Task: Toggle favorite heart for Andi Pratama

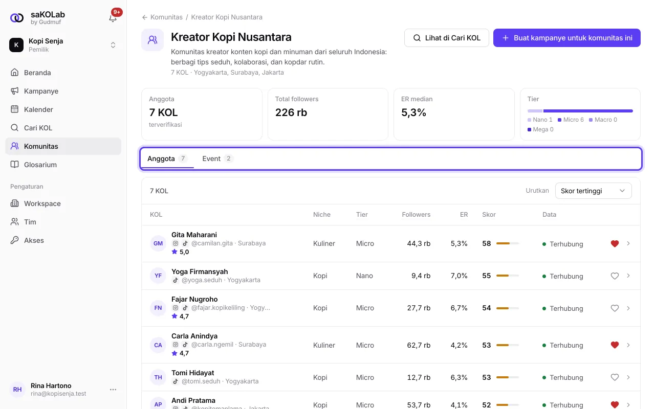Action: (615, 405)
